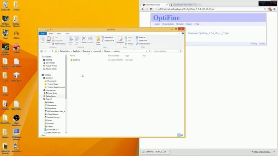Open the downloaded OptiFine jar options arrow
The height and width of the screenshot is (156, 278).
click(169, 151)
